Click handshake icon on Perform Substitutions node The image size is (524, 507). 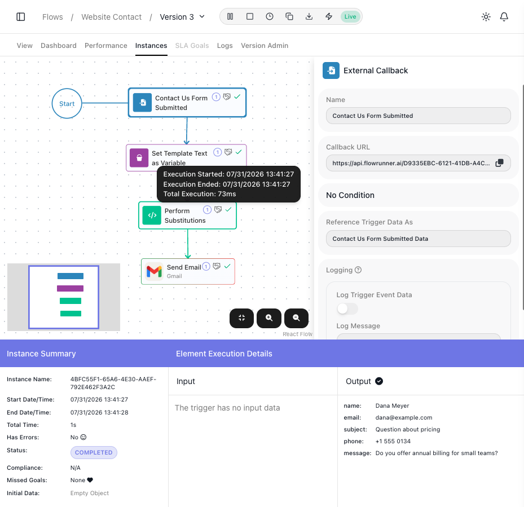click(x=218, y=210)
